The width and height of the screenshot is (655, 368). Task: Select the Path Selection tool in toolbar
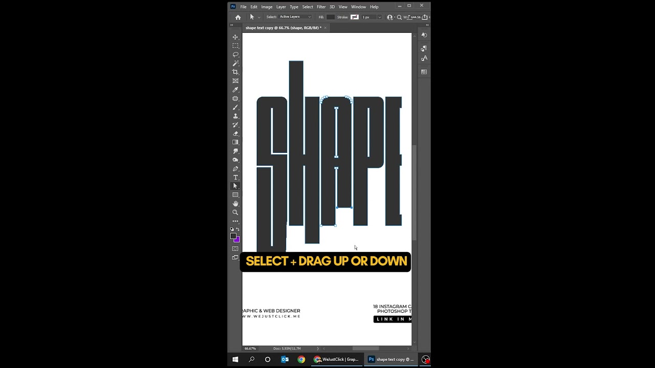[235, 186]
